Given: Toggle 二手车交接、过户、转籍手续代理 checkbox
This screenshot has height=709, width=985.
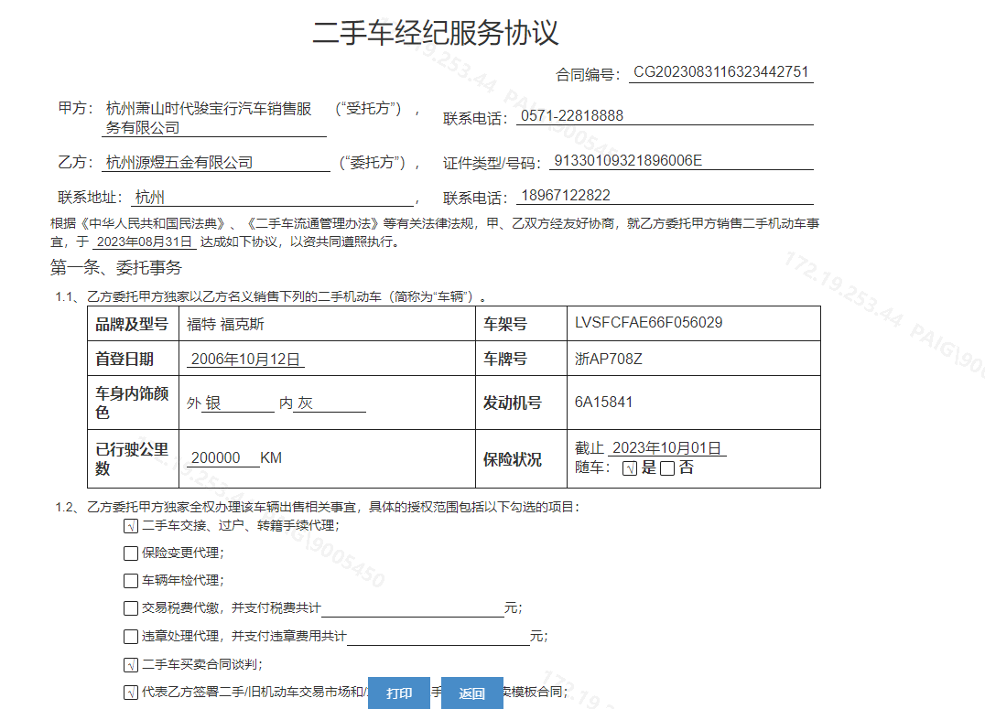Looking at the screenshot, I should (131, 526).
